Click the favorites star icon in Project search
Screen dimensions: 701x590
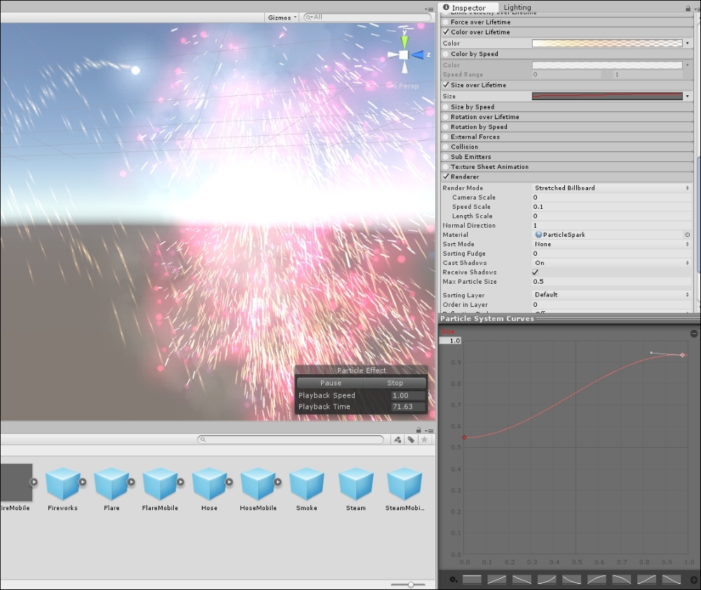point(424,439)
